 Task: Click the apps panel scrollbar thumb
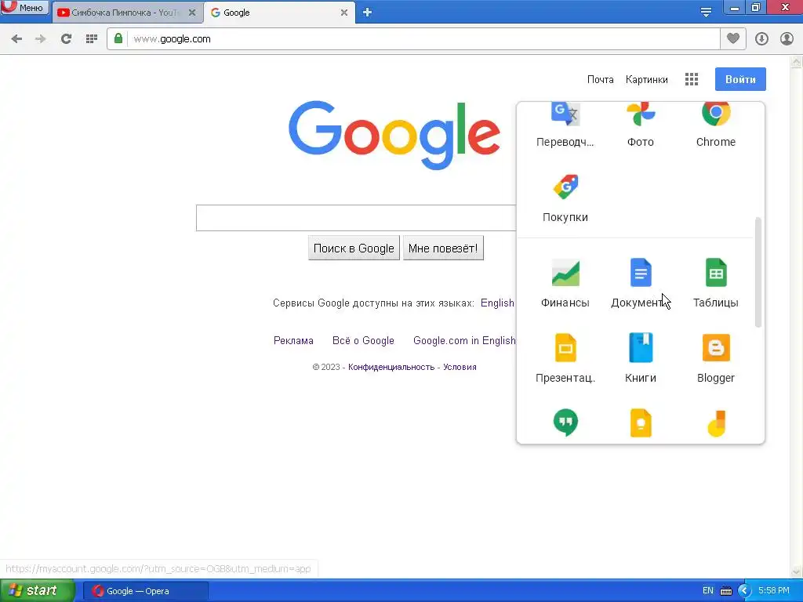pos(758,272)
